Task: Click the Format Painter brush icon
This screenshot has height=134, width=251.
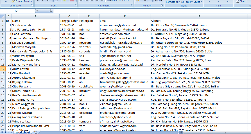Action: 13,1
